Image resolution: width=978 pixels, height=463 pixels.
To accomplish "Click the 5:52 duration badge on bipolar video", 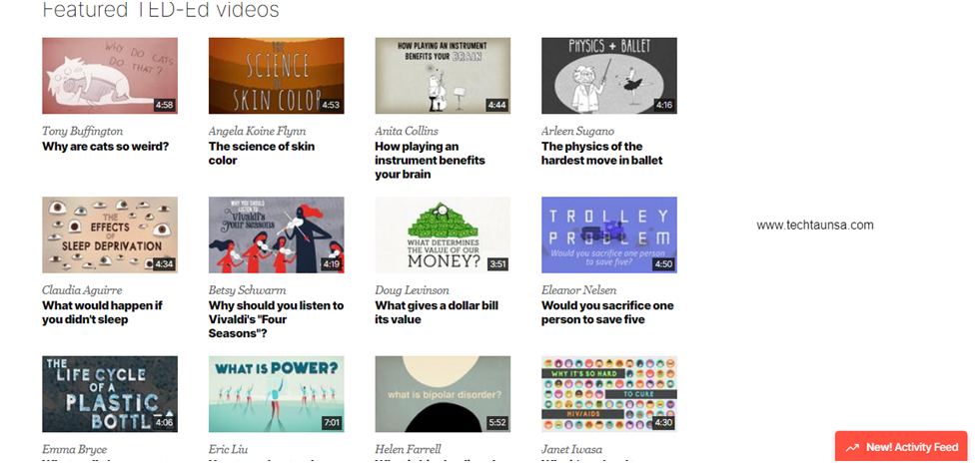I will click(x=497, y=423).
